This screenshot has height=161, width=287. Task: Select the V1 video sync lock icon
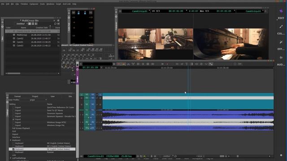pyautogui.click(x=97, y=104)
